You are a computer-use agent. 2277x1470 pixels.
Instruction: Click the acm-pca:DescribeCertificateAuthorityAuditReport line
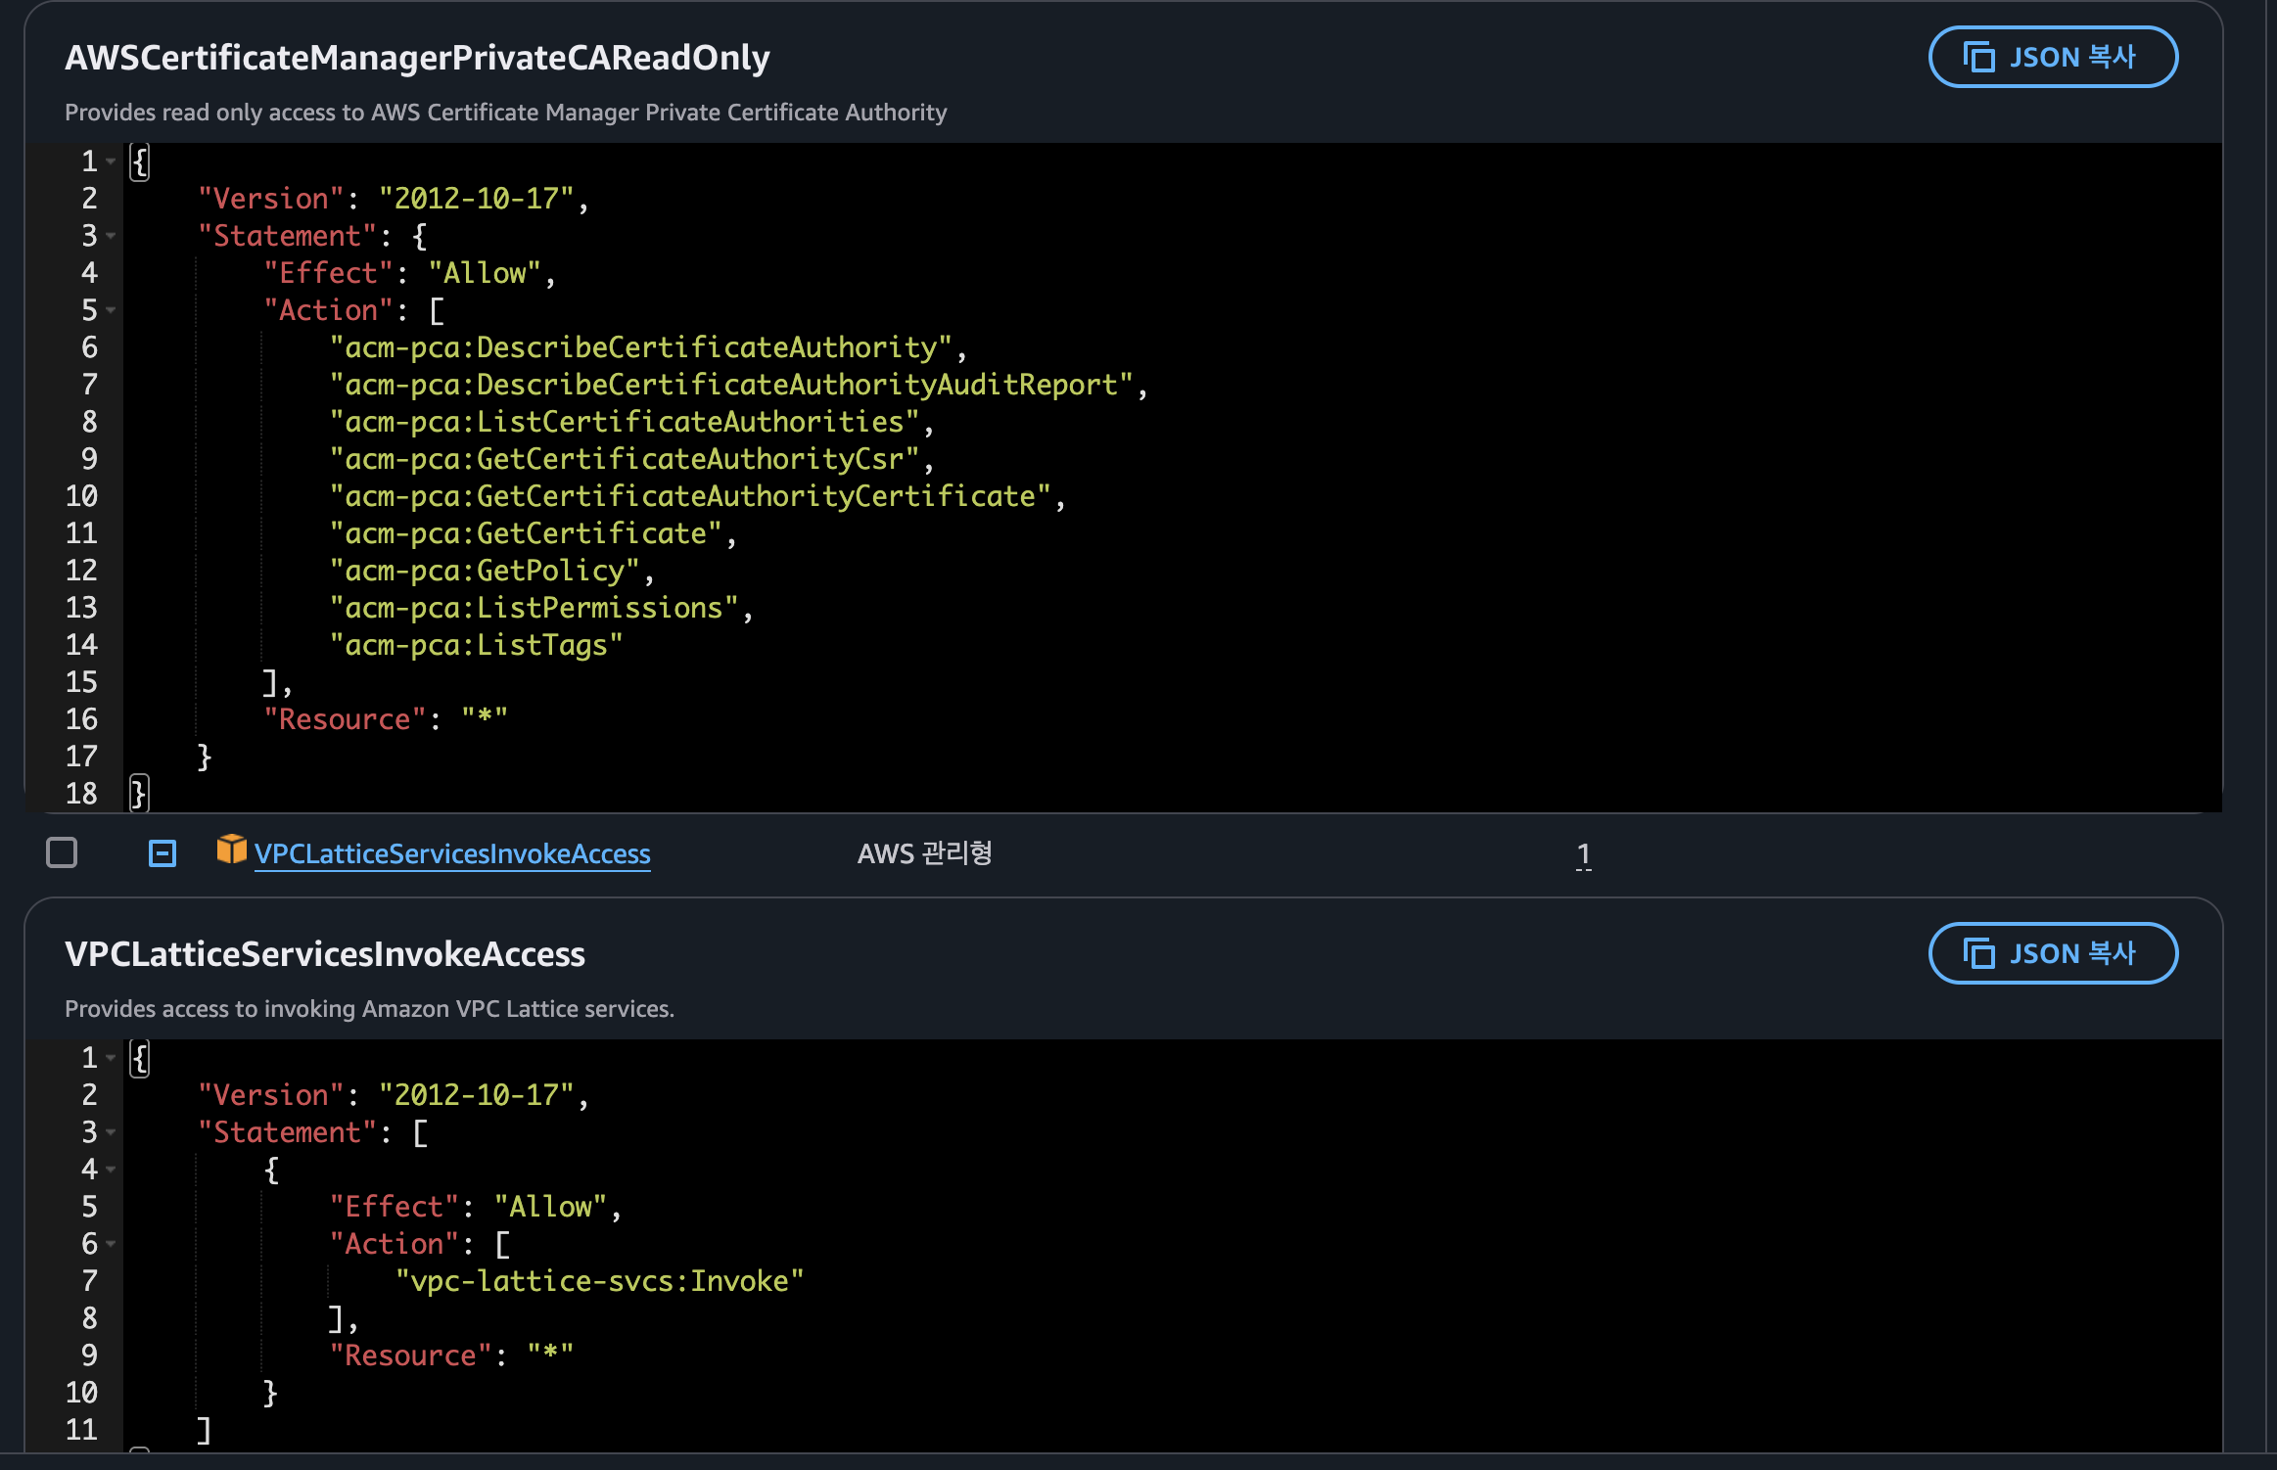pos(730,385)
